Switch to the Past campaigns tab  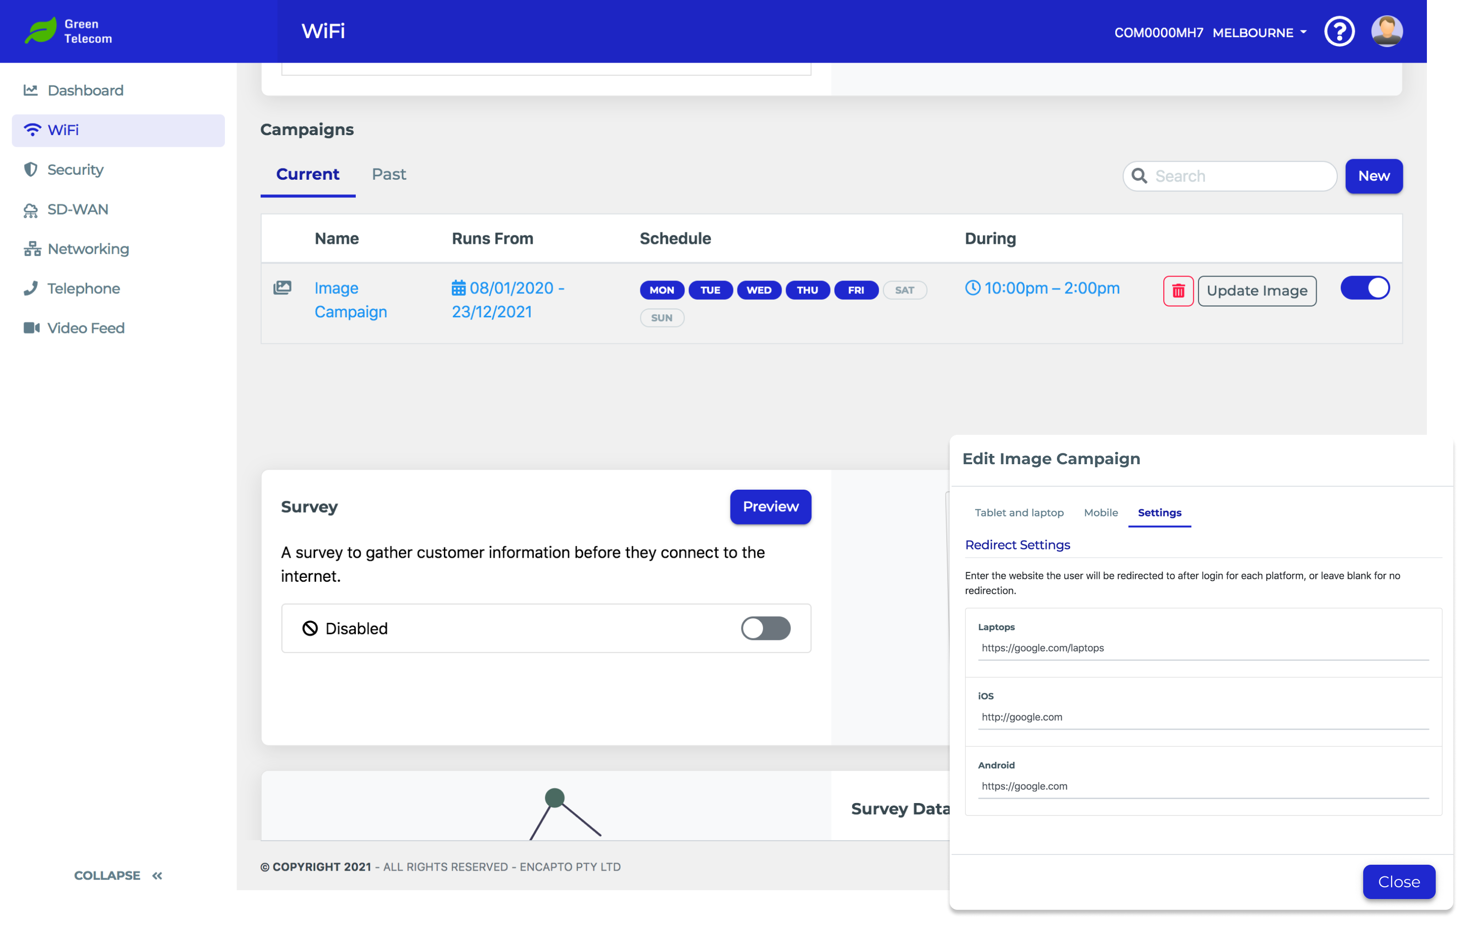tap(388, 175)
